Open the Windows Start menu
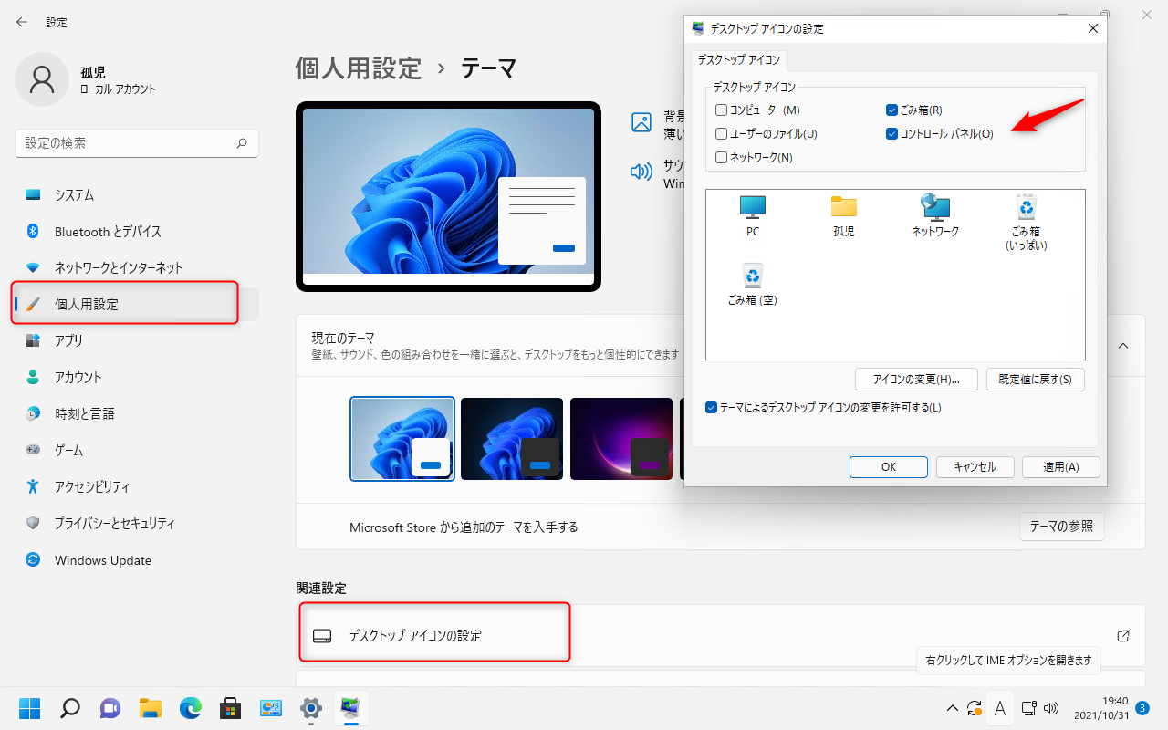Viewport: 1168px width, 730px height. 30,708
